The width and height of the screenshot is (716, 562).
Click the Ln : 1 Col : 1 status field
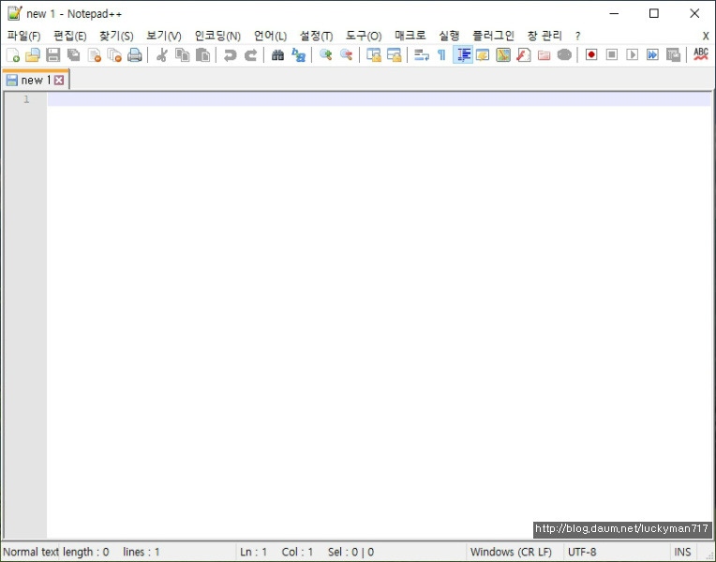point(276,552)
